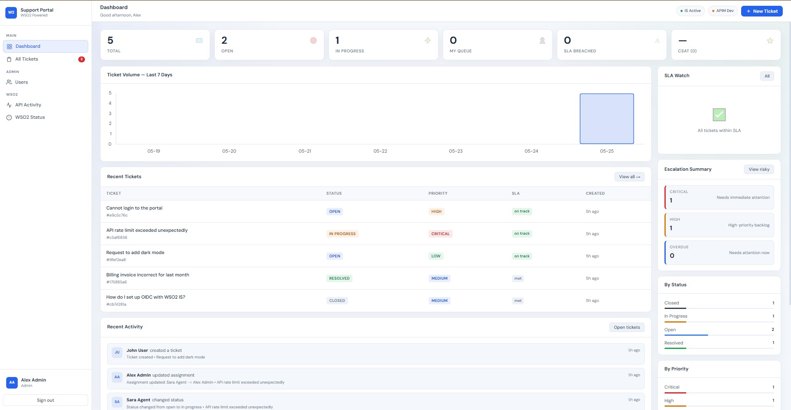Click Open tickets in Recent Activity

pyautogui.click(x=627, y=328)
